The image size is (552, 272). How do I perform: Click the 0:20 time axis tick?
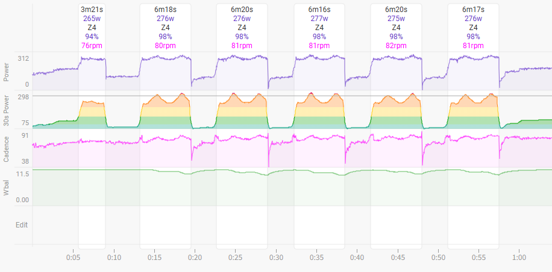point(195,258)
